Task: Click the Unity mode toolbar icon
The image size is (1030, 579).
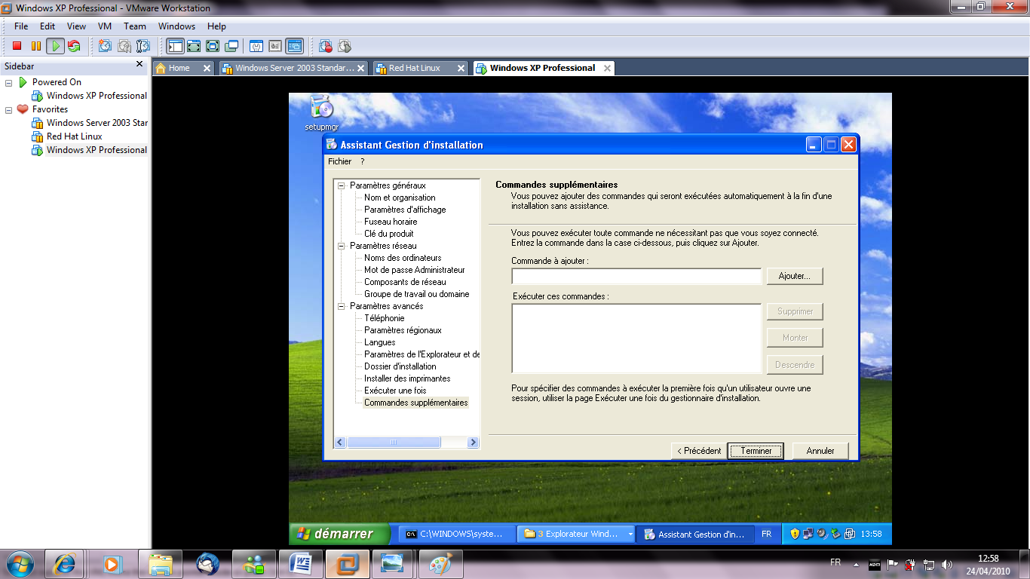Action: tap(231, 46)
